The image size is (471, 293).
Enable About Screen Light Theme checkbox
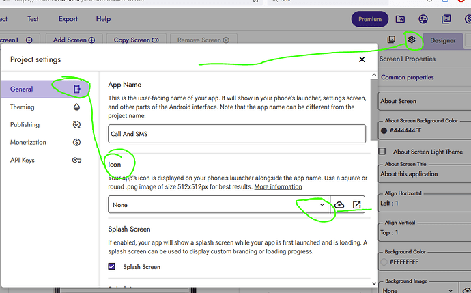382,152
